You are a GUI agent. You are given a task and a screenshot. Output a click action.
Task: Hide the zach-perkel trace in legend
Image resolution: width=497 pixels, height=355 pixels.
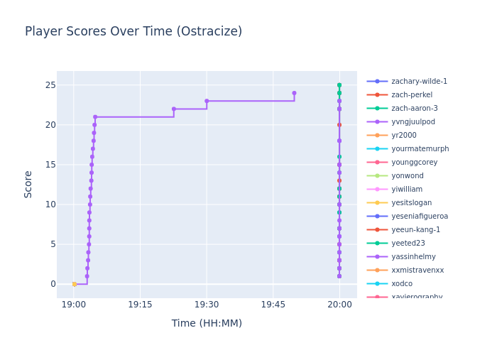click(x=411, y=95)
